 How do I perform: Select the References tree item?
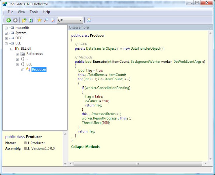point(35,54)
